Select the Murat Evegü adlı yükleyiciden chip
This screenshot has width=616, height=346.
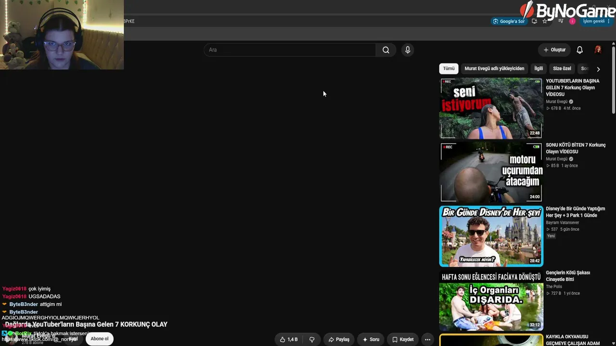click(494, 69)
